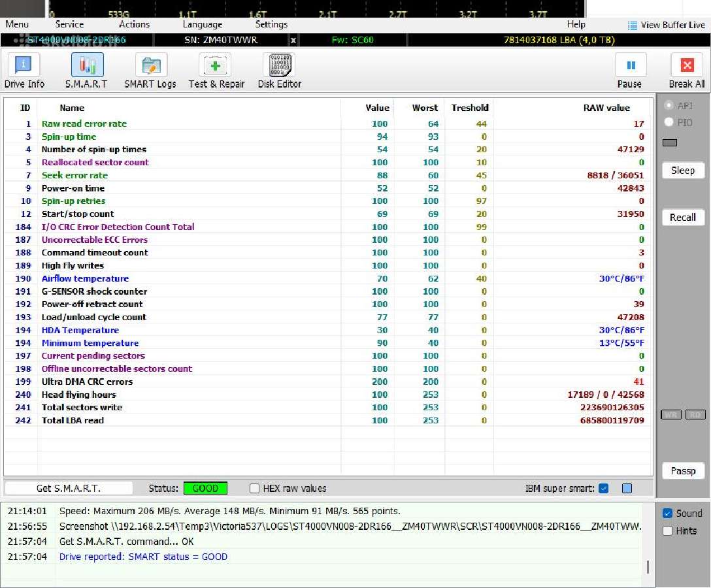Select I/O CRC Error Detection Count Total
Screen dimensions: 711x588
[x=328, y=227]
